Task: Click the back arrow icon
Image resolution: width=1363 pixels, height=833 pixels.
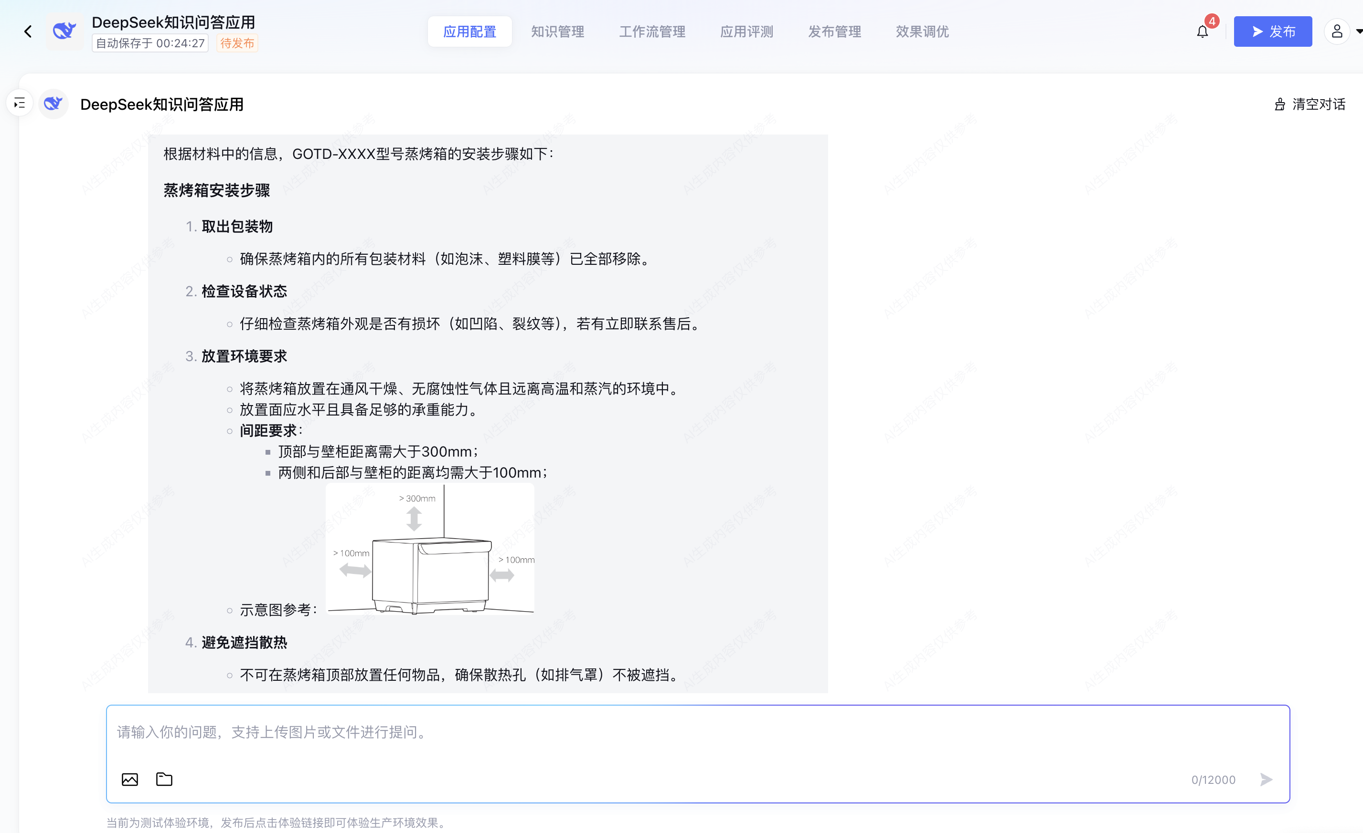Action: pos(28,31)
